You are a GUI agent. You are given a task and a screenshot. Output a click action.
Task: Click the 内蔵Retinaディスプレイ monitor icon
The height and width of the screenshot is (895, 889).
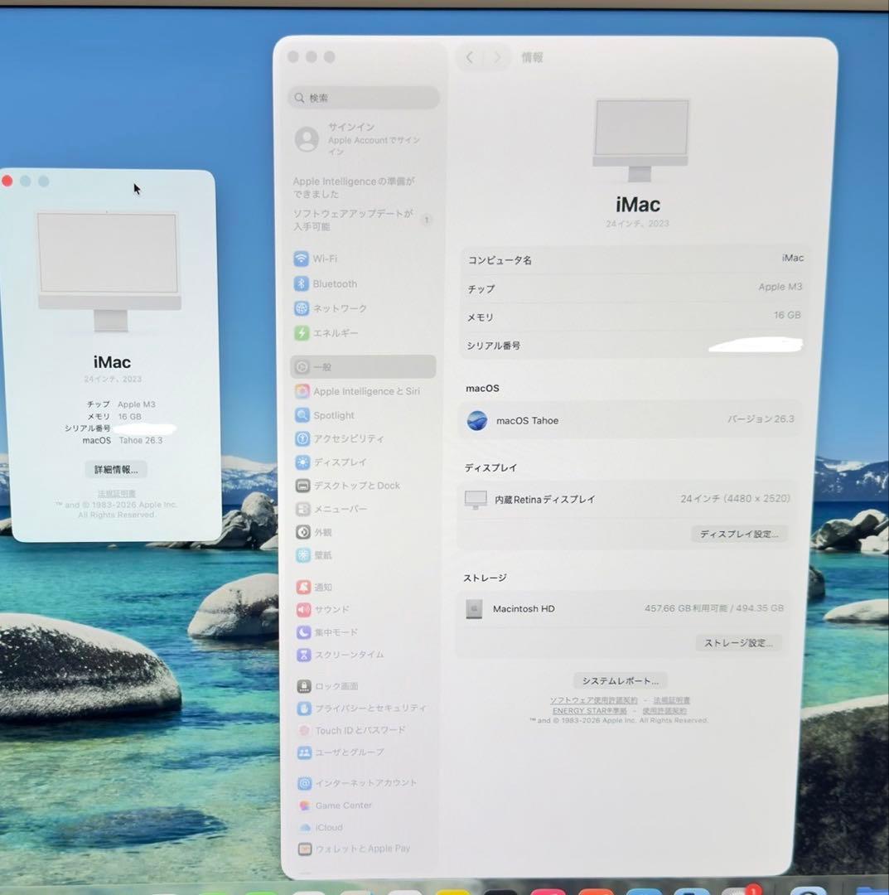pyautogui.click(x=476, y=500)
